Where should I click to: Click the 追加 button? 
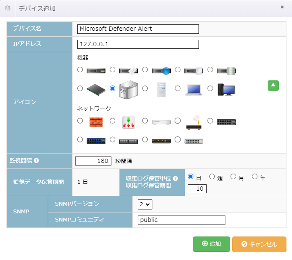click(x=211, y=244)
